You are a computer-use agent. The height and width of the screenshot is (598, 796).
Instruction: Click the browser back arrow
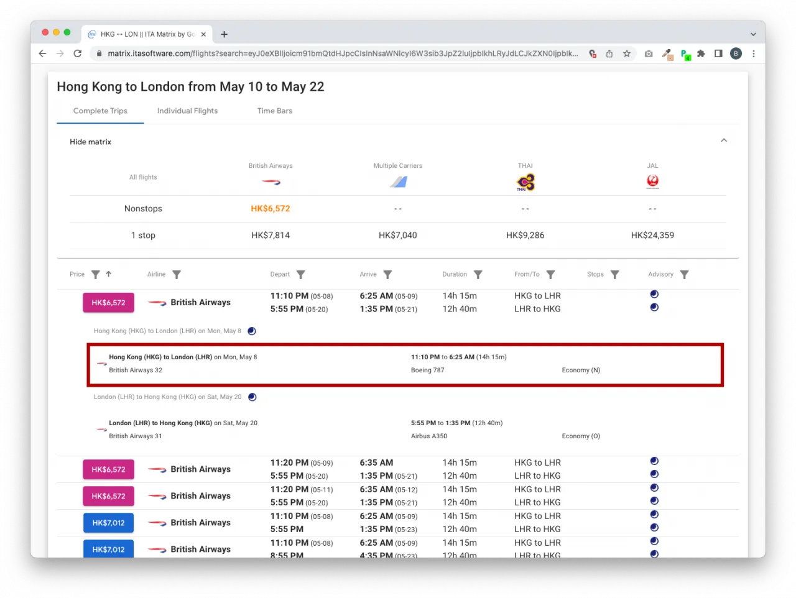click(42, 53)
